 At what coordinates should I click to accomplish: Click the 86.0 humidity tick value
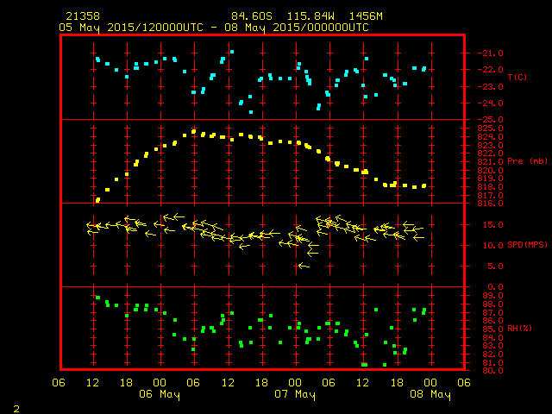pyautogui.click(x=492, y=320)
